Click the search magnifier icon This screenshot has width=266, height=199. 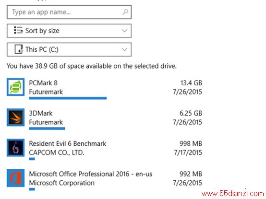125,12
